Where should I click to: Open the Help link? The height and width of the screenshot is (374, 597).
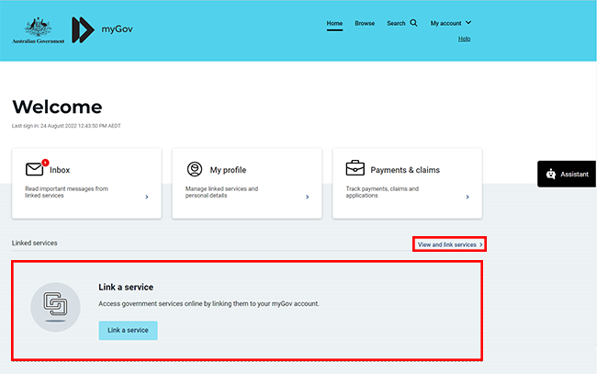pos(464,39)
